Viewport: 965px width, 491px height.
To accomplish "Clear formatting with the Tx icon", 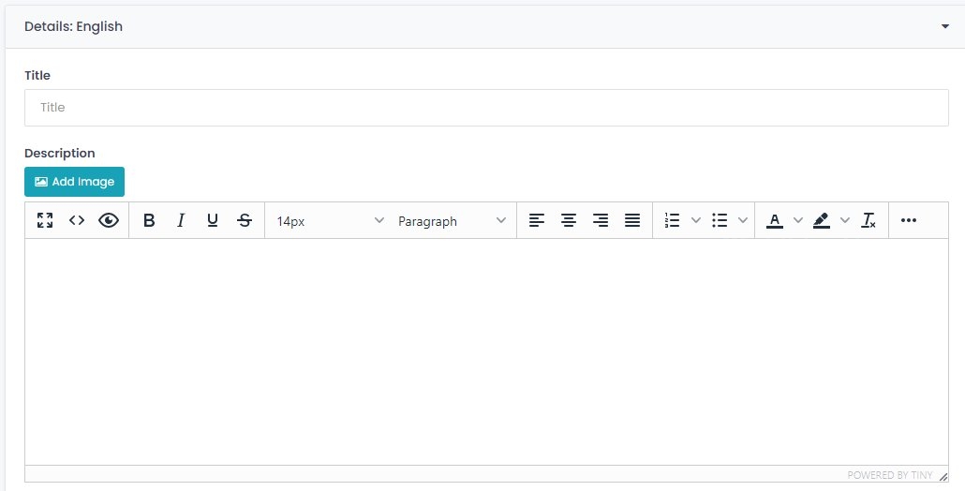I will (869, 220).
